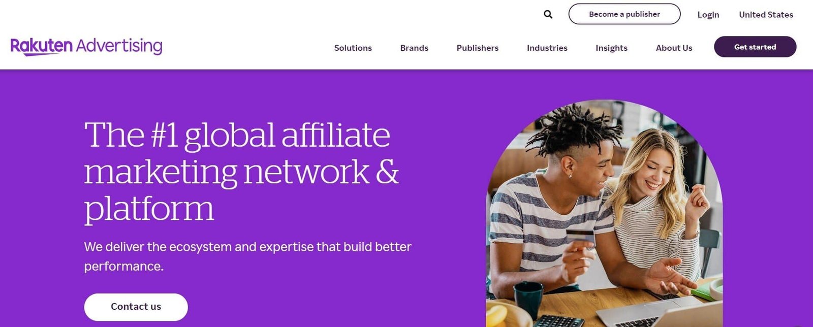Open the Brands navigation item
This screenshot has height=327, width=813.
coord(414,48)
